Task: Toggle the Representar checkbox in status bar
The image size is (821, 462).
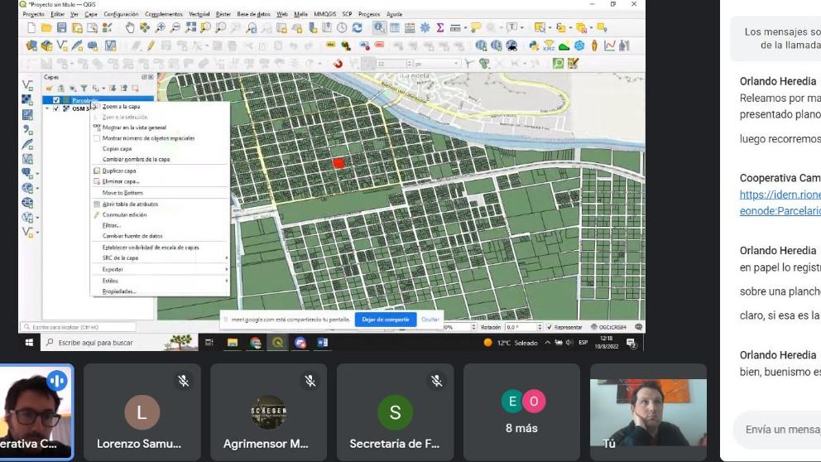Action: click(548, 327)
